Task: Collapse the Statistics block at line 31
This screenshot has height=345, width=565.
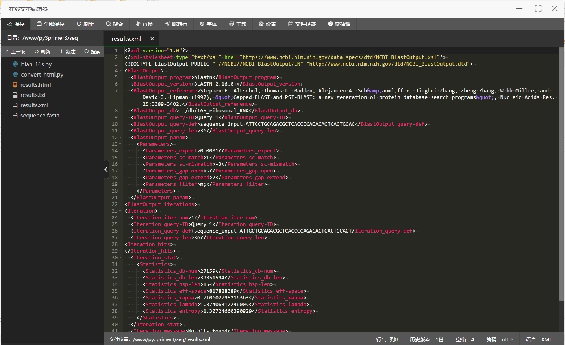Action: [120, 264]
